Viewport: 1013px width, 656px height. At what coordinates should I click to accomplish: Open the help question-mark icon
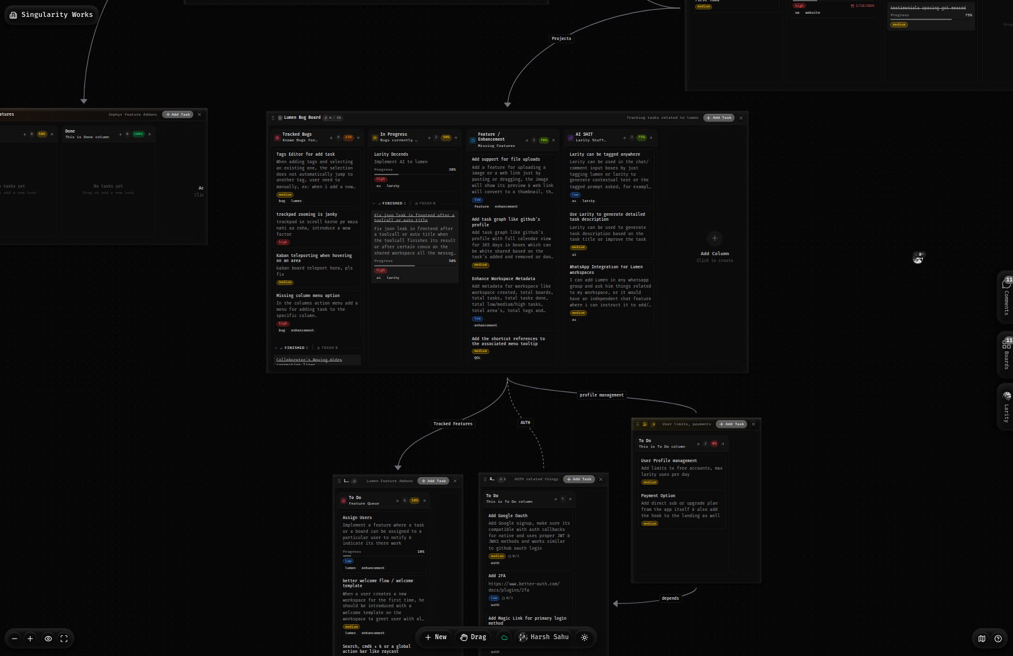998,638
